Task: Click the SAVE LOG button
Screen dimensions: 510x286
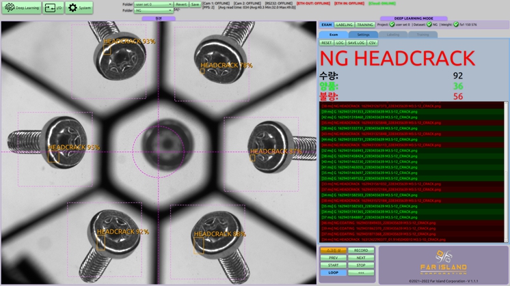Action: (356, 43)
